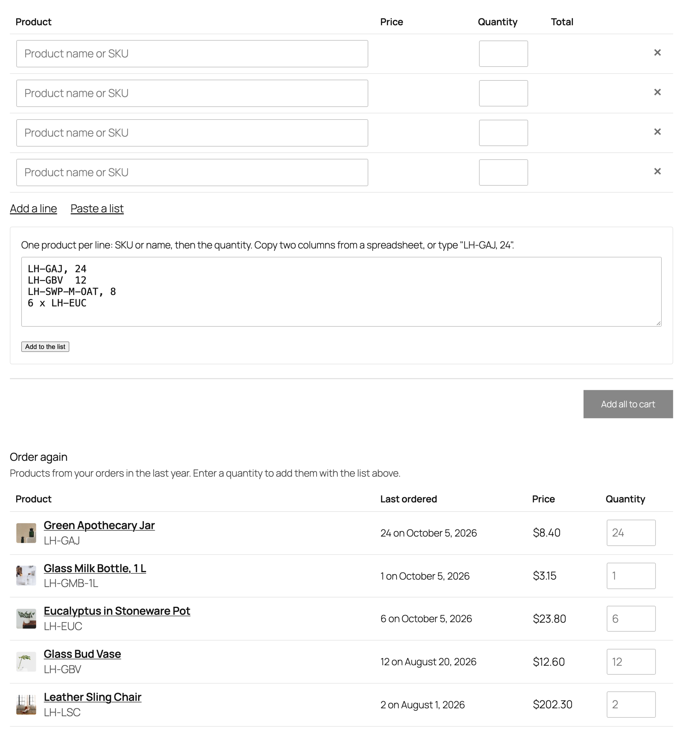
Task: Click the Glass Milk Bottle thumbnail
Action: click(x=26, y=576)
